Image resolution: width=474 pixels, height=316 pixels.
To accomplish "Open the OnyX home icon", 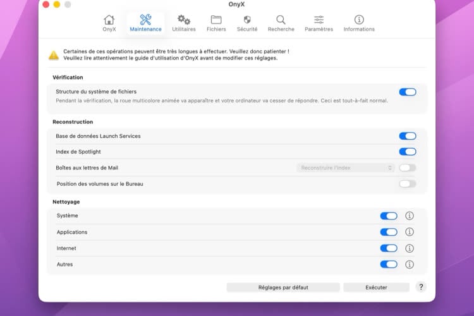I will pos(109,20).
